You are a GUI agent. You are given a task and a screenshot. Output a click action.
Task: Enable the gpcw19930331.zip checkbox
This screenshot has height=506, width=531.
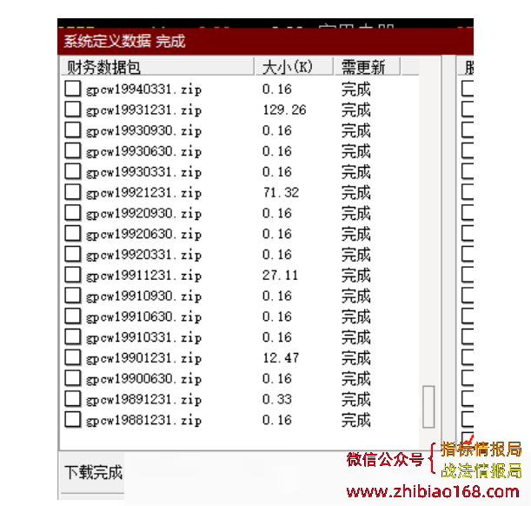pyautogui.click(x=73, y=171)
